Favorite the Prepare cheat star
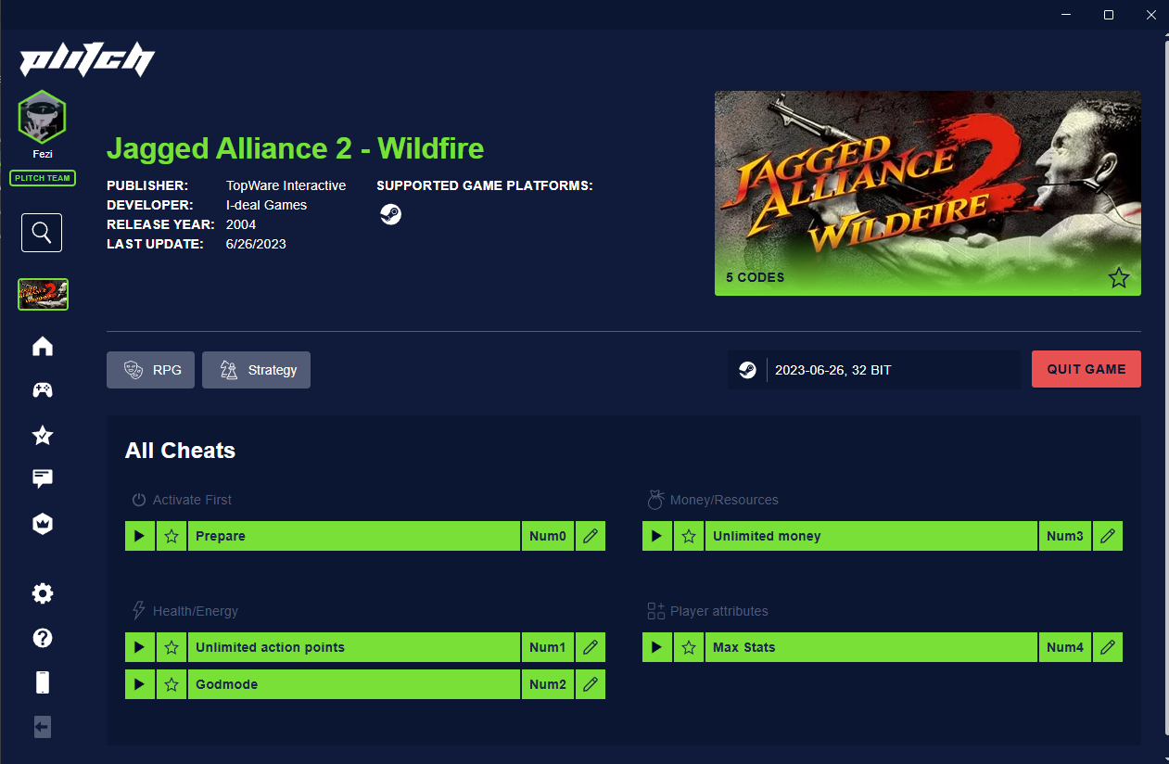Viewport: 1169px width, 764px height. point(172,536)
